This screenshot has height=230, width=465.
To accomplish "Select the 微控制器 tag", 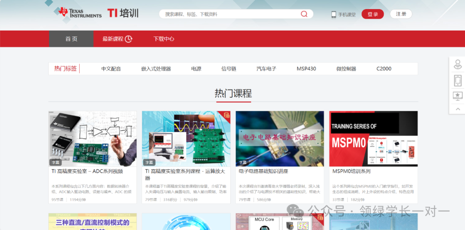I will (x=346, y=69).
